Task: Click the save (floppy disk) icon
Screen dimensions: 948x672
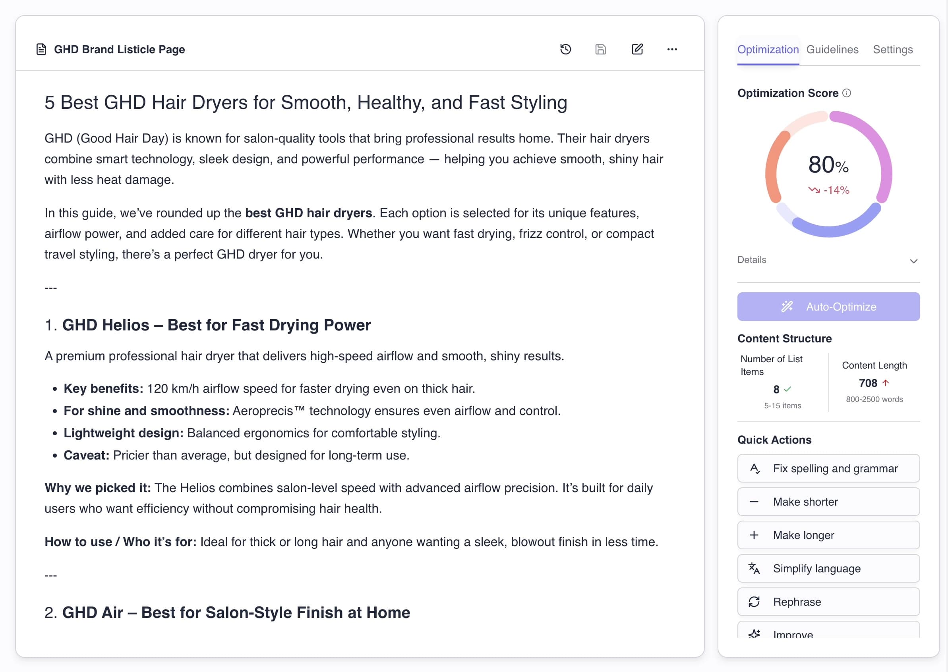Action: tap(601, 49)
